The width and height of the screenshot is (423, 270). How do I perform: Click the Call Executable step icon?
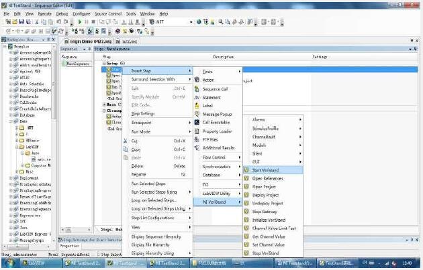tap(197, 123)
